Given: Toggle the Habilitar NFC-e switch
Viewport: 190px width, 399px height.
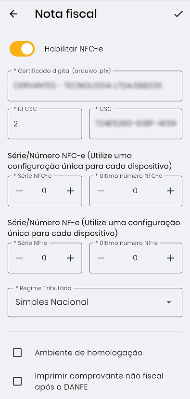Looking at the screenshot, I should coord(22,49).
